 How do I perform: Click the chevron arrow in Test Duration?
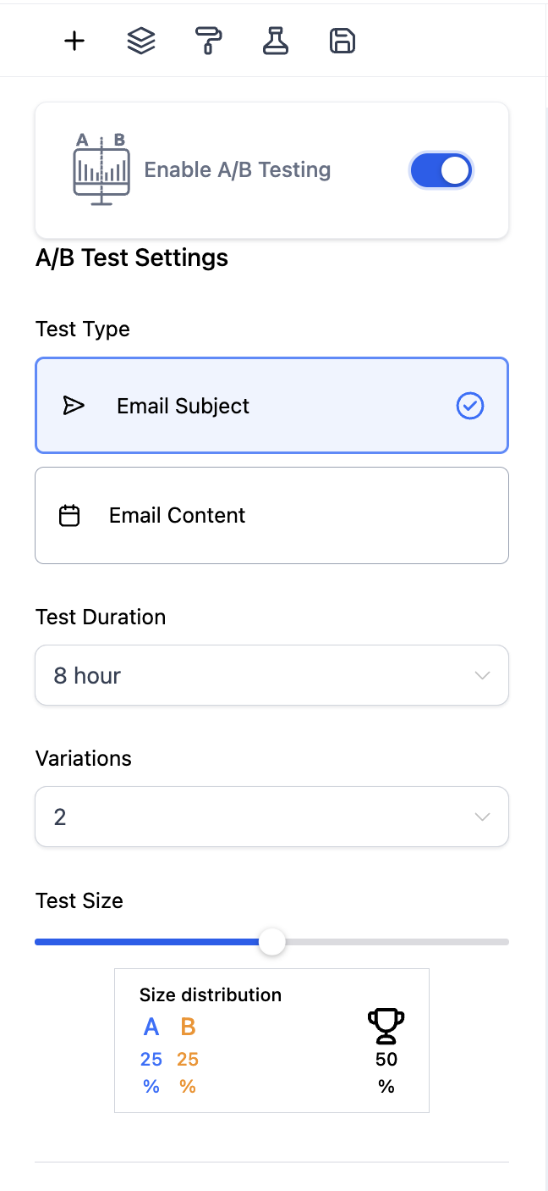click(x=482, y=675)
